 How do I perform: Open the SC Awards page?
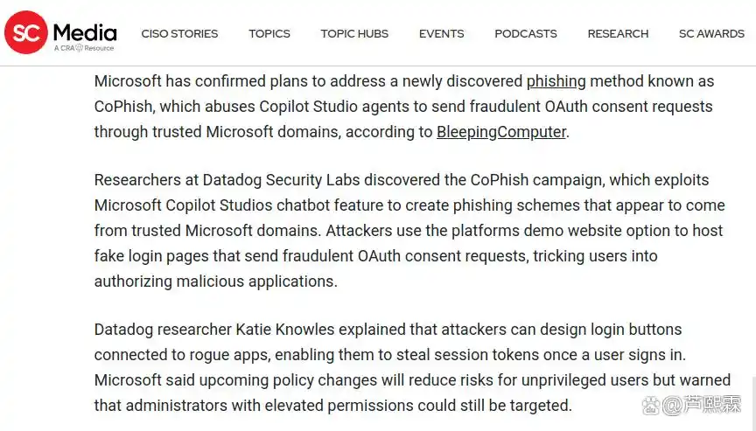click(x=711, y=34)
